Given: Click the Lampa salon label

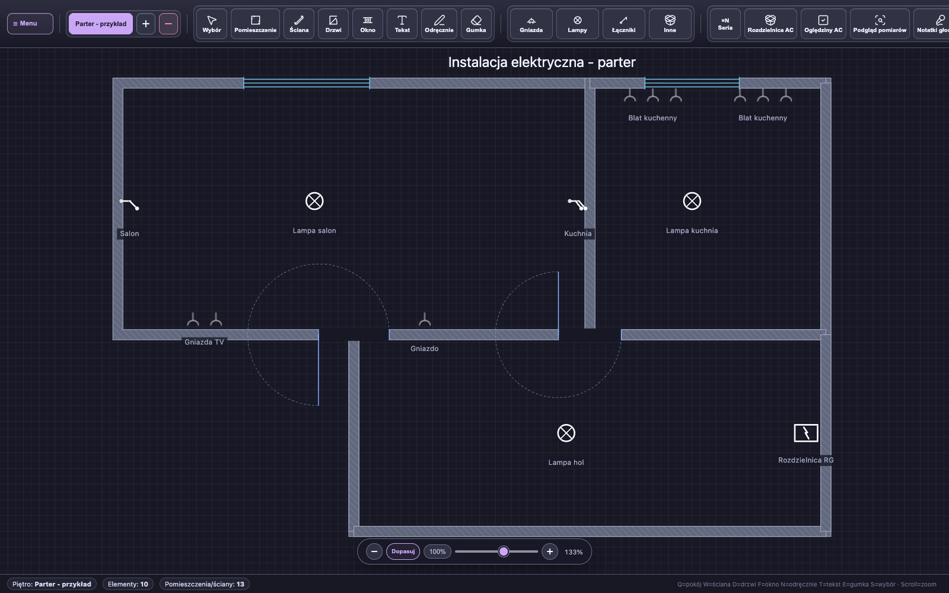Looking at the screenshot, I should 314,231.
